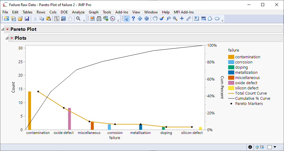
Task: Open the Pareto Plot red triangle menu
Action: coord(8,30)
